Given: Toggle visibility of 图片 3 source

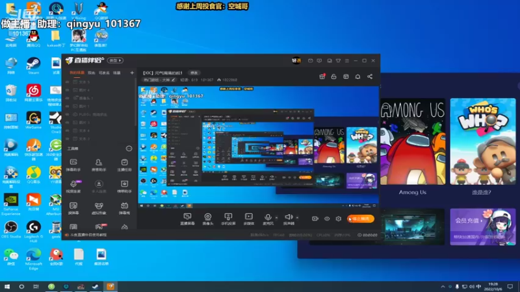Looking at the screenshot, I should click(68, 123).
